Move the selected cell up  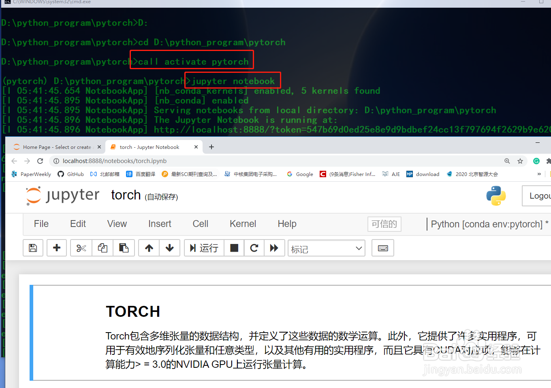[x=149, y=248]
